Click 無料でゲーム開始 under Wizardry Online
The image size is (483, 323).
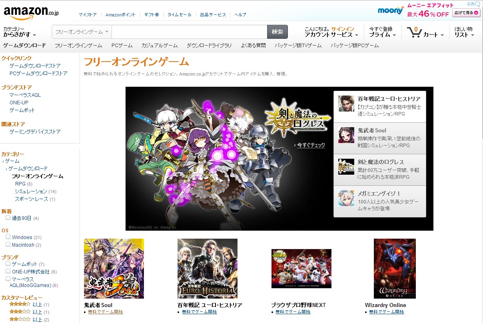(387, 312)
